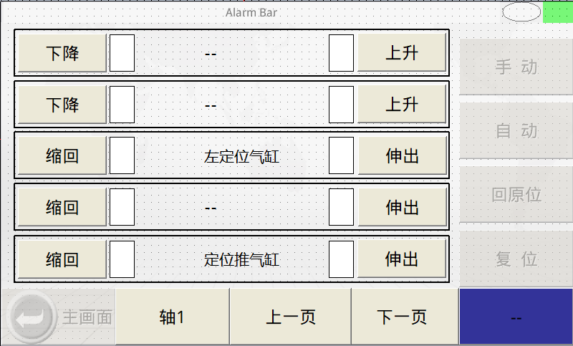Retract 定位推气缸 with its 缩回 button

click(62, 259)
